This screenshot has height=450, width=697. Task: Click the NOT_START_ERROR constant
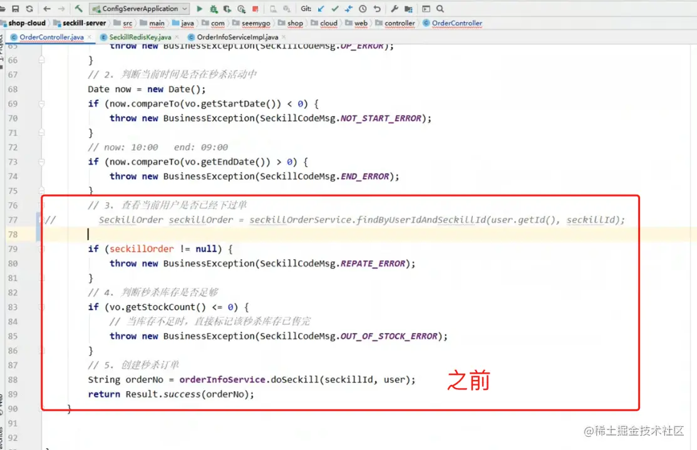[x=381, y=119]
